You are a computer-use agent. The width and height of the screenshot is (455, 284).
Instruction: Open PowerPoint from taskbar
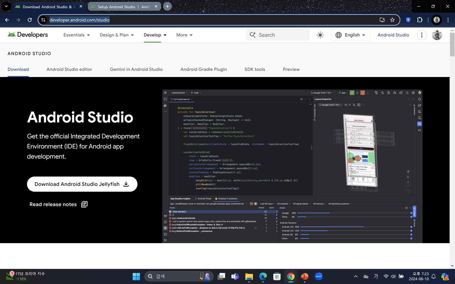[x=305, y=276]
